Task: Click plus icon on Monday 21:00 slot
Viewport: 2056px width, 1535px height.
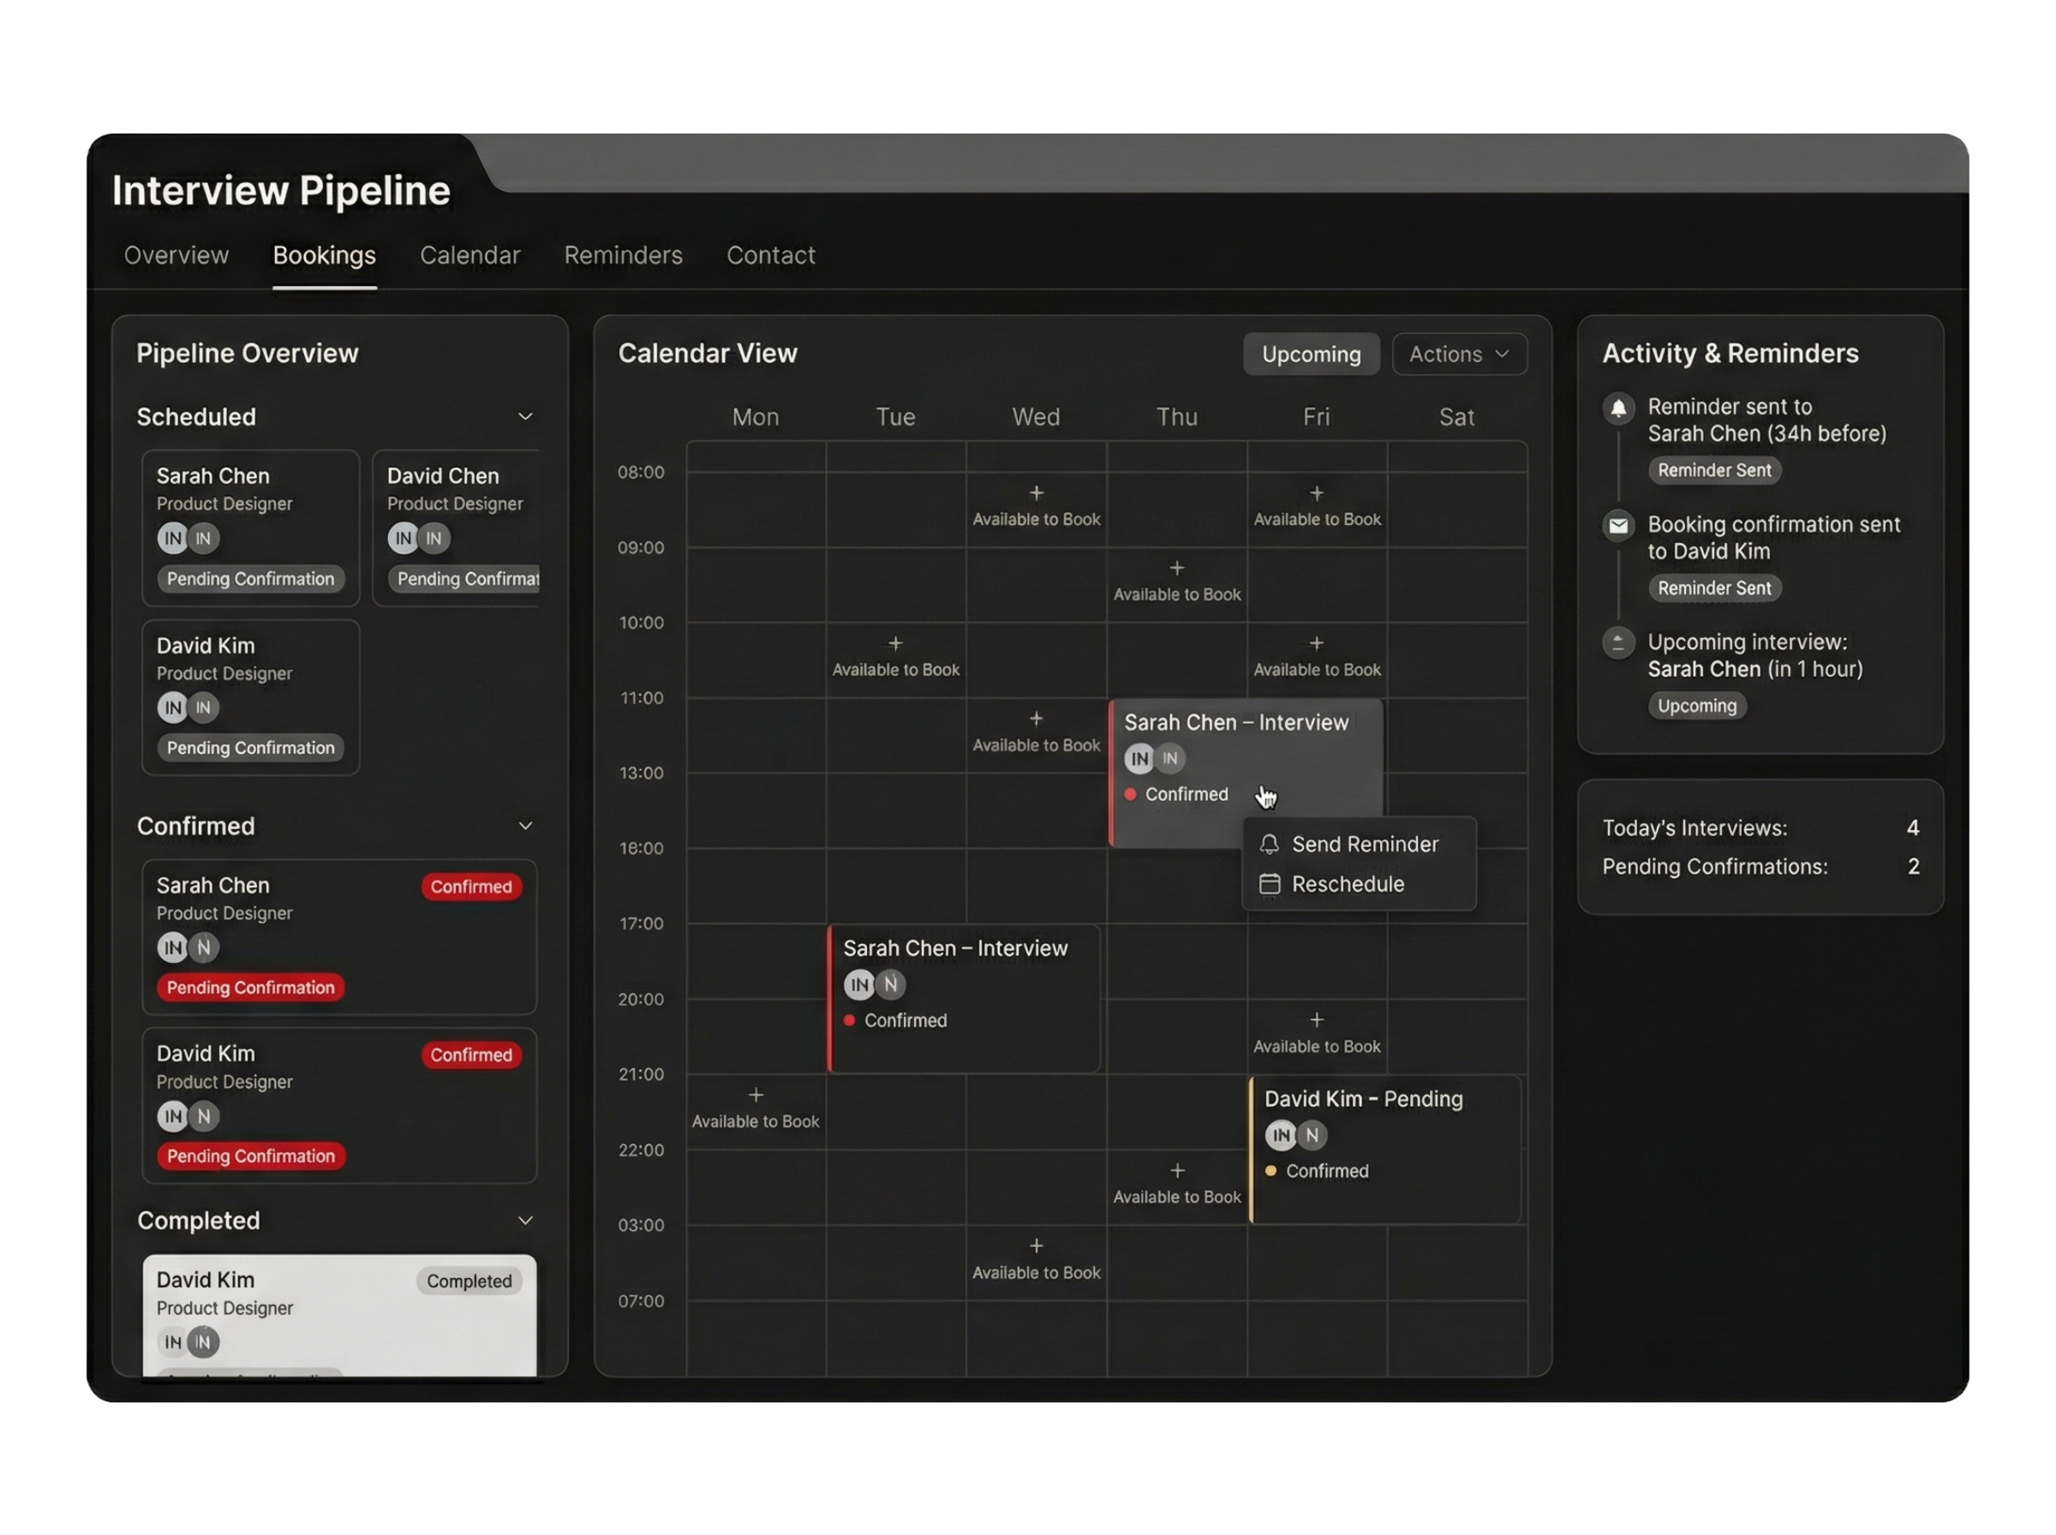Action: tap(756, 1096)
